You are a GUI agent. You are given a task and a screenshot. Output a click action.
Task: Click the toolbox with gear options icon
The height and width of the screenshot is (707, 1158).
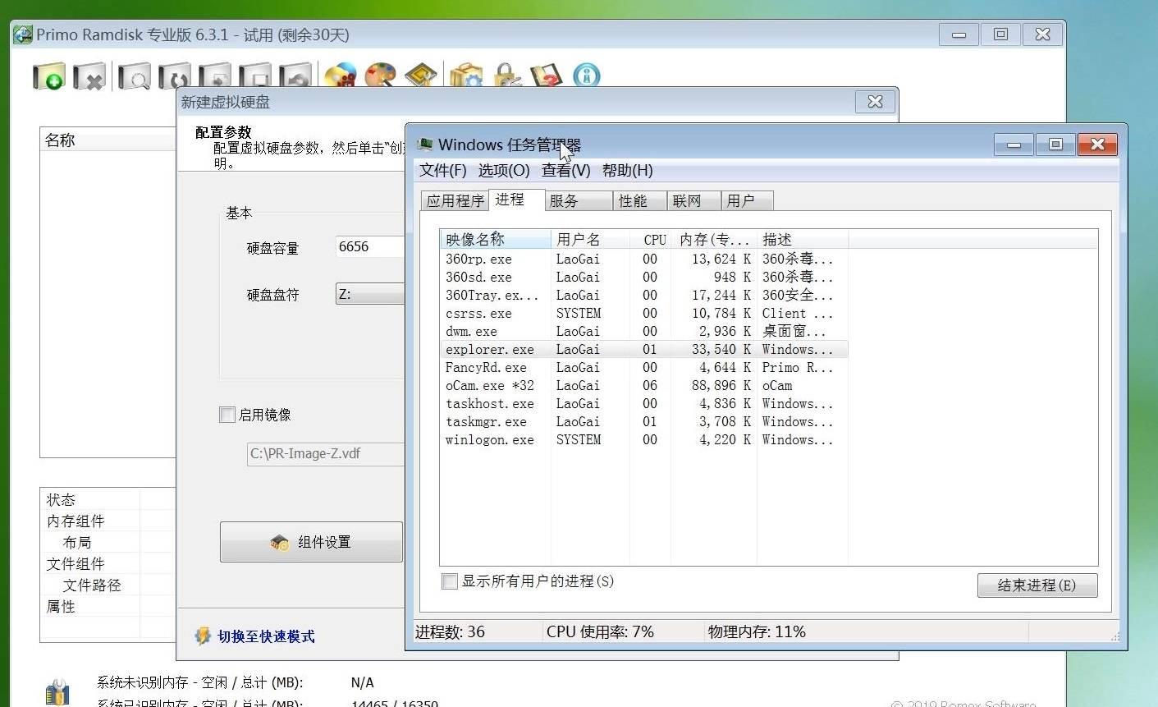(x=466, y=76)
